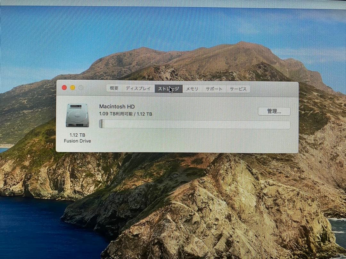Click the Fusion Drive hard disk icon

(77, 116)
